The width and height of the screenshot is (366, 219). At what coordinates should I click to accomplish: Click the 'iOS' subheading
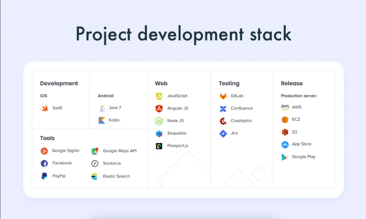click(44, 96)
